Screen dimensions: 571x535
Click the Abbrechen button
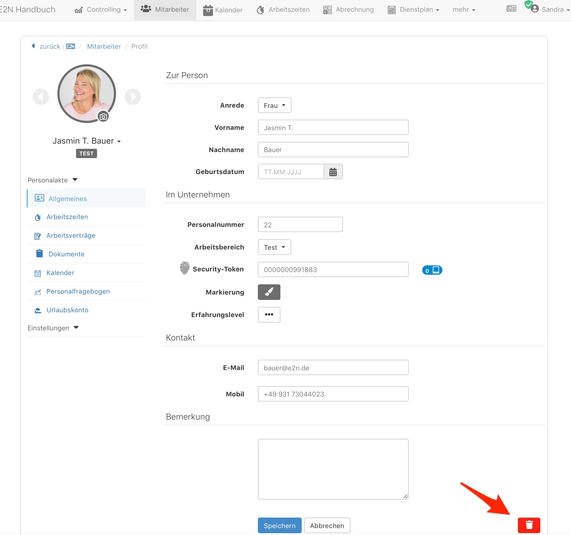pos(327,525)
